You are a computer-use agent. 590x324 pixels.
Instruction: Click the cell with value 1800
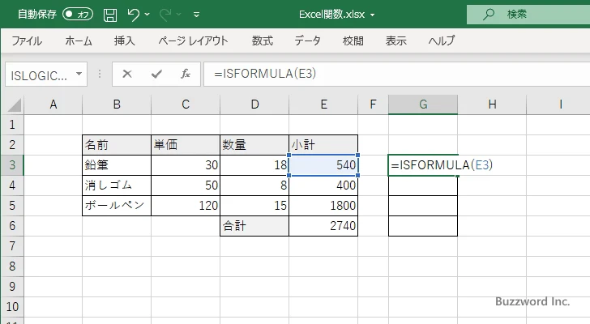tap(323, 206)
